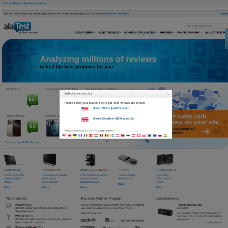
Task: Choose the small UK flag in bottom flag row
Action: point(70,135)
